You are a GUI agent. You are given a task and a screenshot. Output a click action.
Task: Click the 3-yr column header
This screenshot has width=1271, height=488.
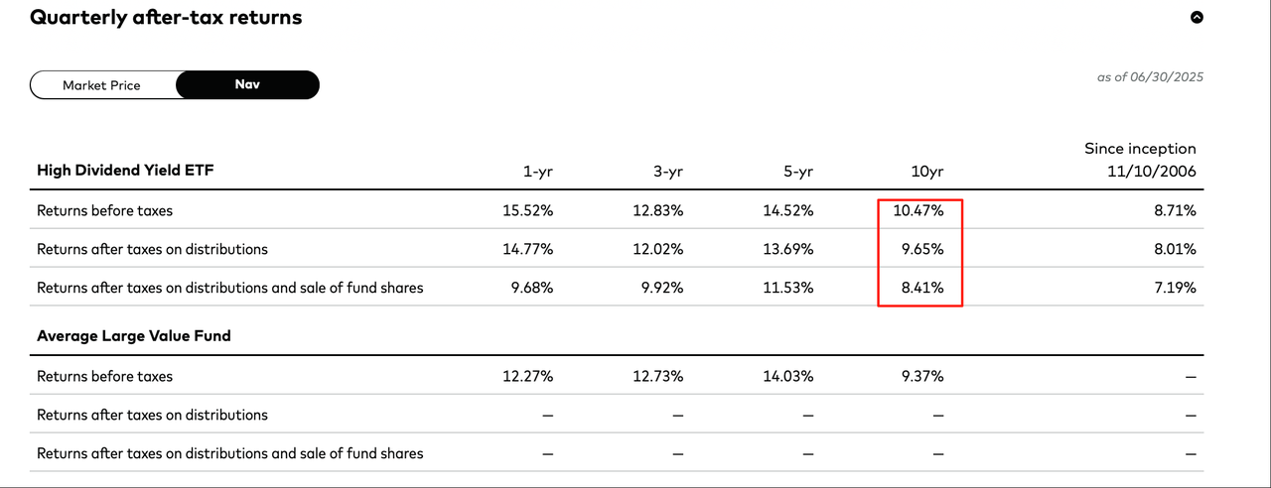coord(667,172)
